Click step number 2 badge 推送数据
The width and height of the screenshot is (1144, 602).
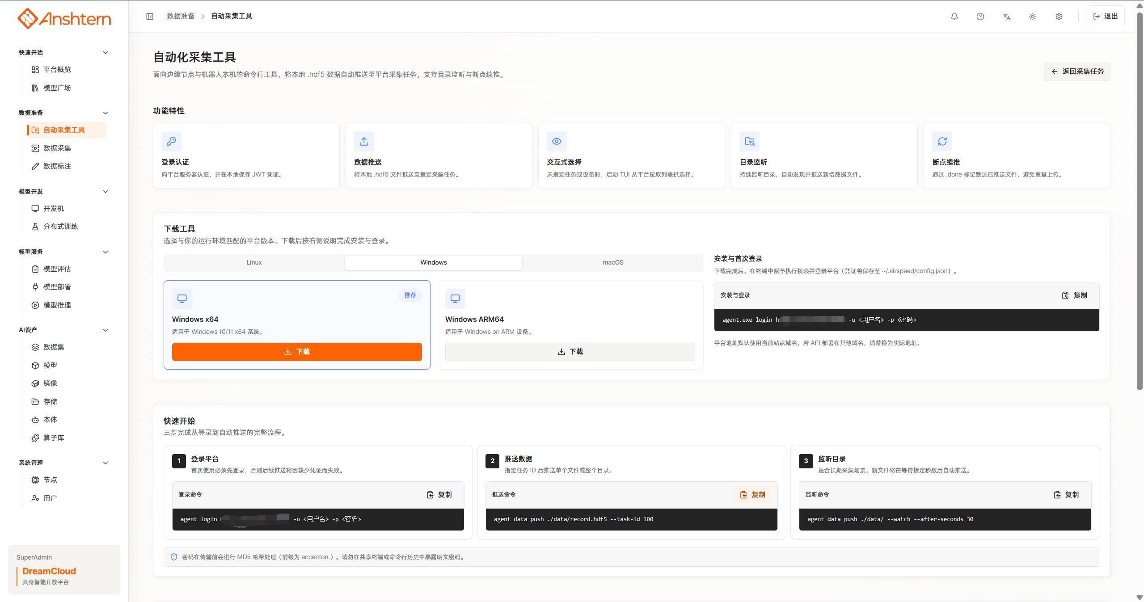pyautogui.click(x=493, y=461)
